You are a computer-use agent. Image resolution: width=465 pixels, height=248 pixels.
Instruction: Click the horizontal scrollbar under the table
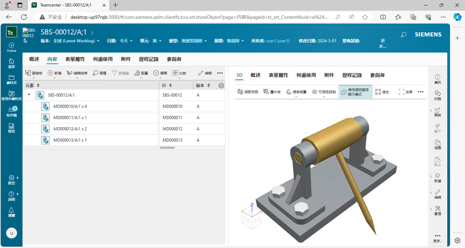(x=167, y=148)
